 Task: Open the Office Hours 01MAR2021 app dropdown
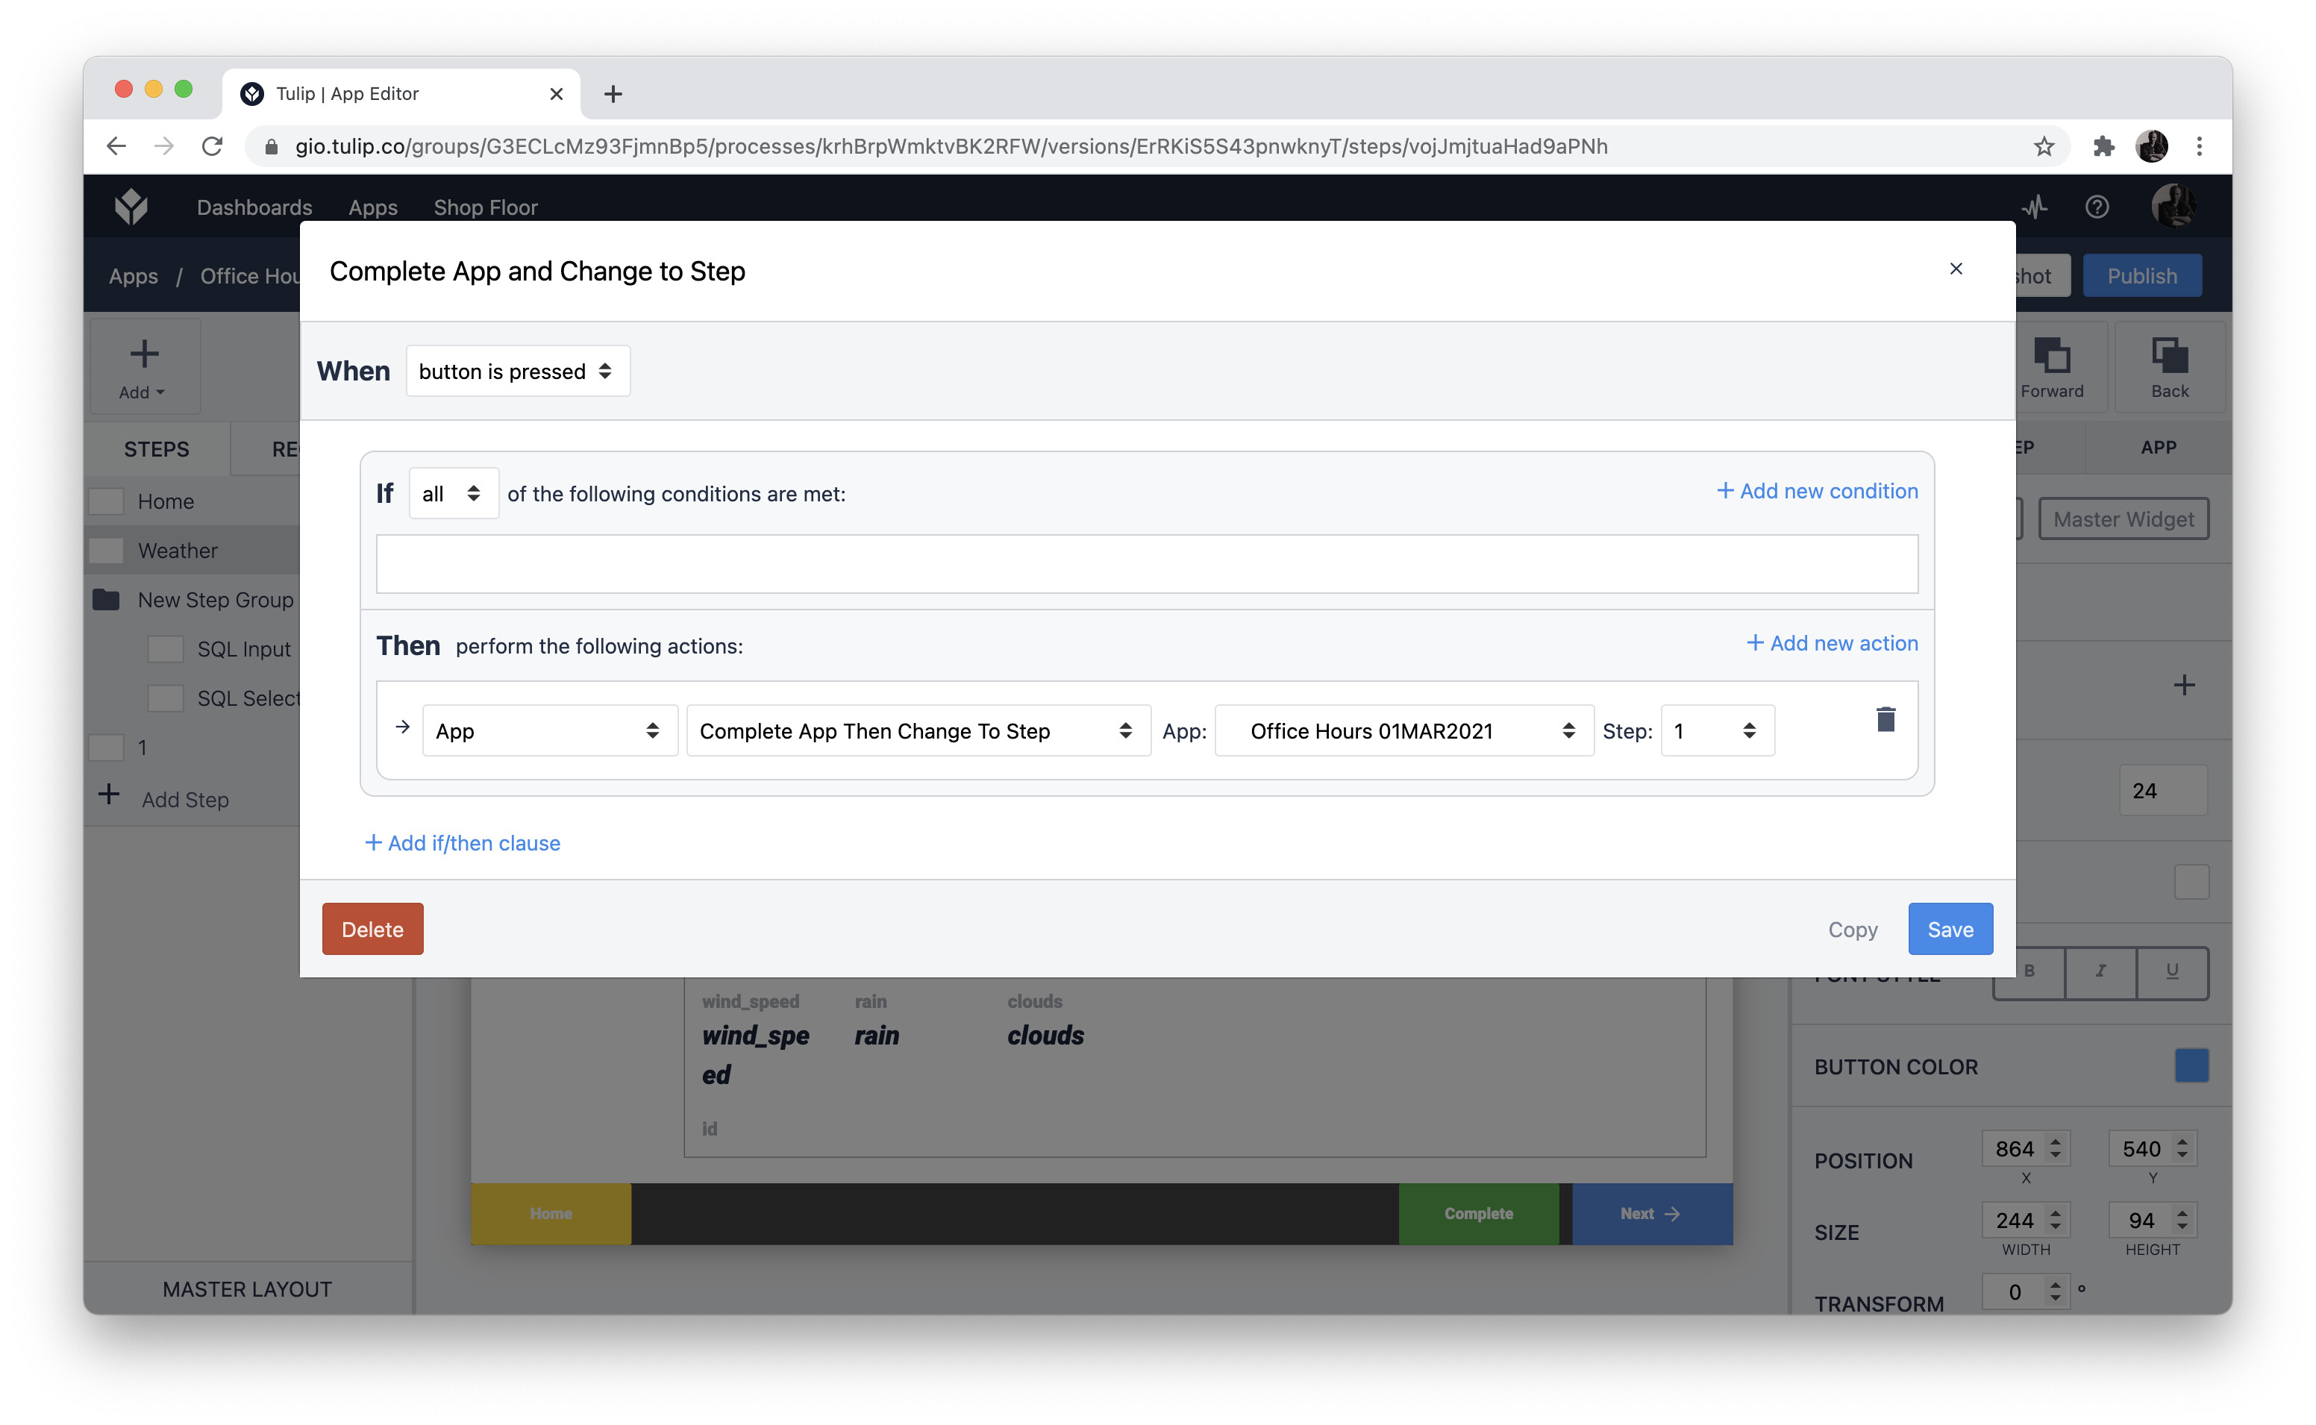pyautogui.click(x=1404, y=730)
